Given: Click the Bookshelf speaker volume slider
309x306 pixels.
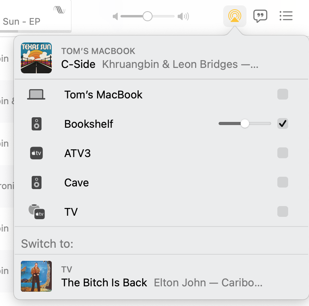Looking at the screenshot, I should (x=244, y=124).
